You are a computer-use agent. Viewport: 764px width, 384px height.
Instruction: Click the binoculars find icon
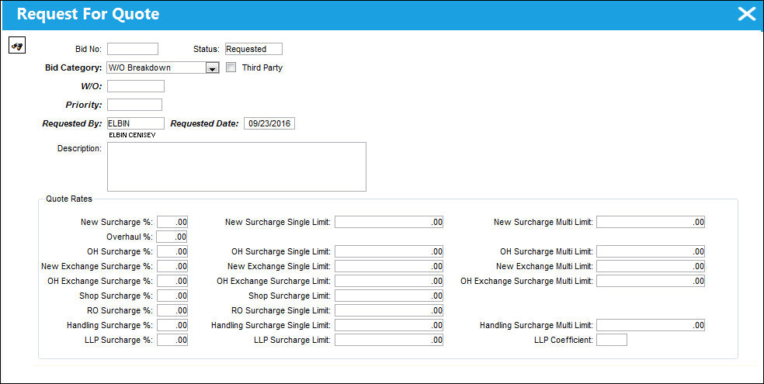tap(17, 47)
